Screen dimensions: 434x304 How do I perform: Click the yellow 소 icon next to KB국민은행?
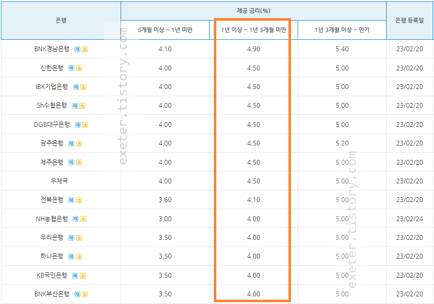click(83, 276)
